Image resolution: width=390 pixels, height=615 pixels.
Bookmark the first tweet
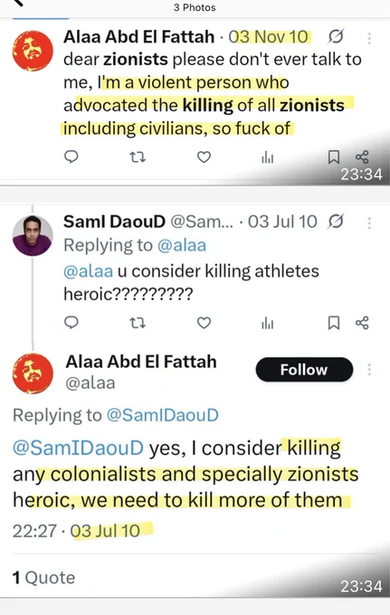[334, 157]
